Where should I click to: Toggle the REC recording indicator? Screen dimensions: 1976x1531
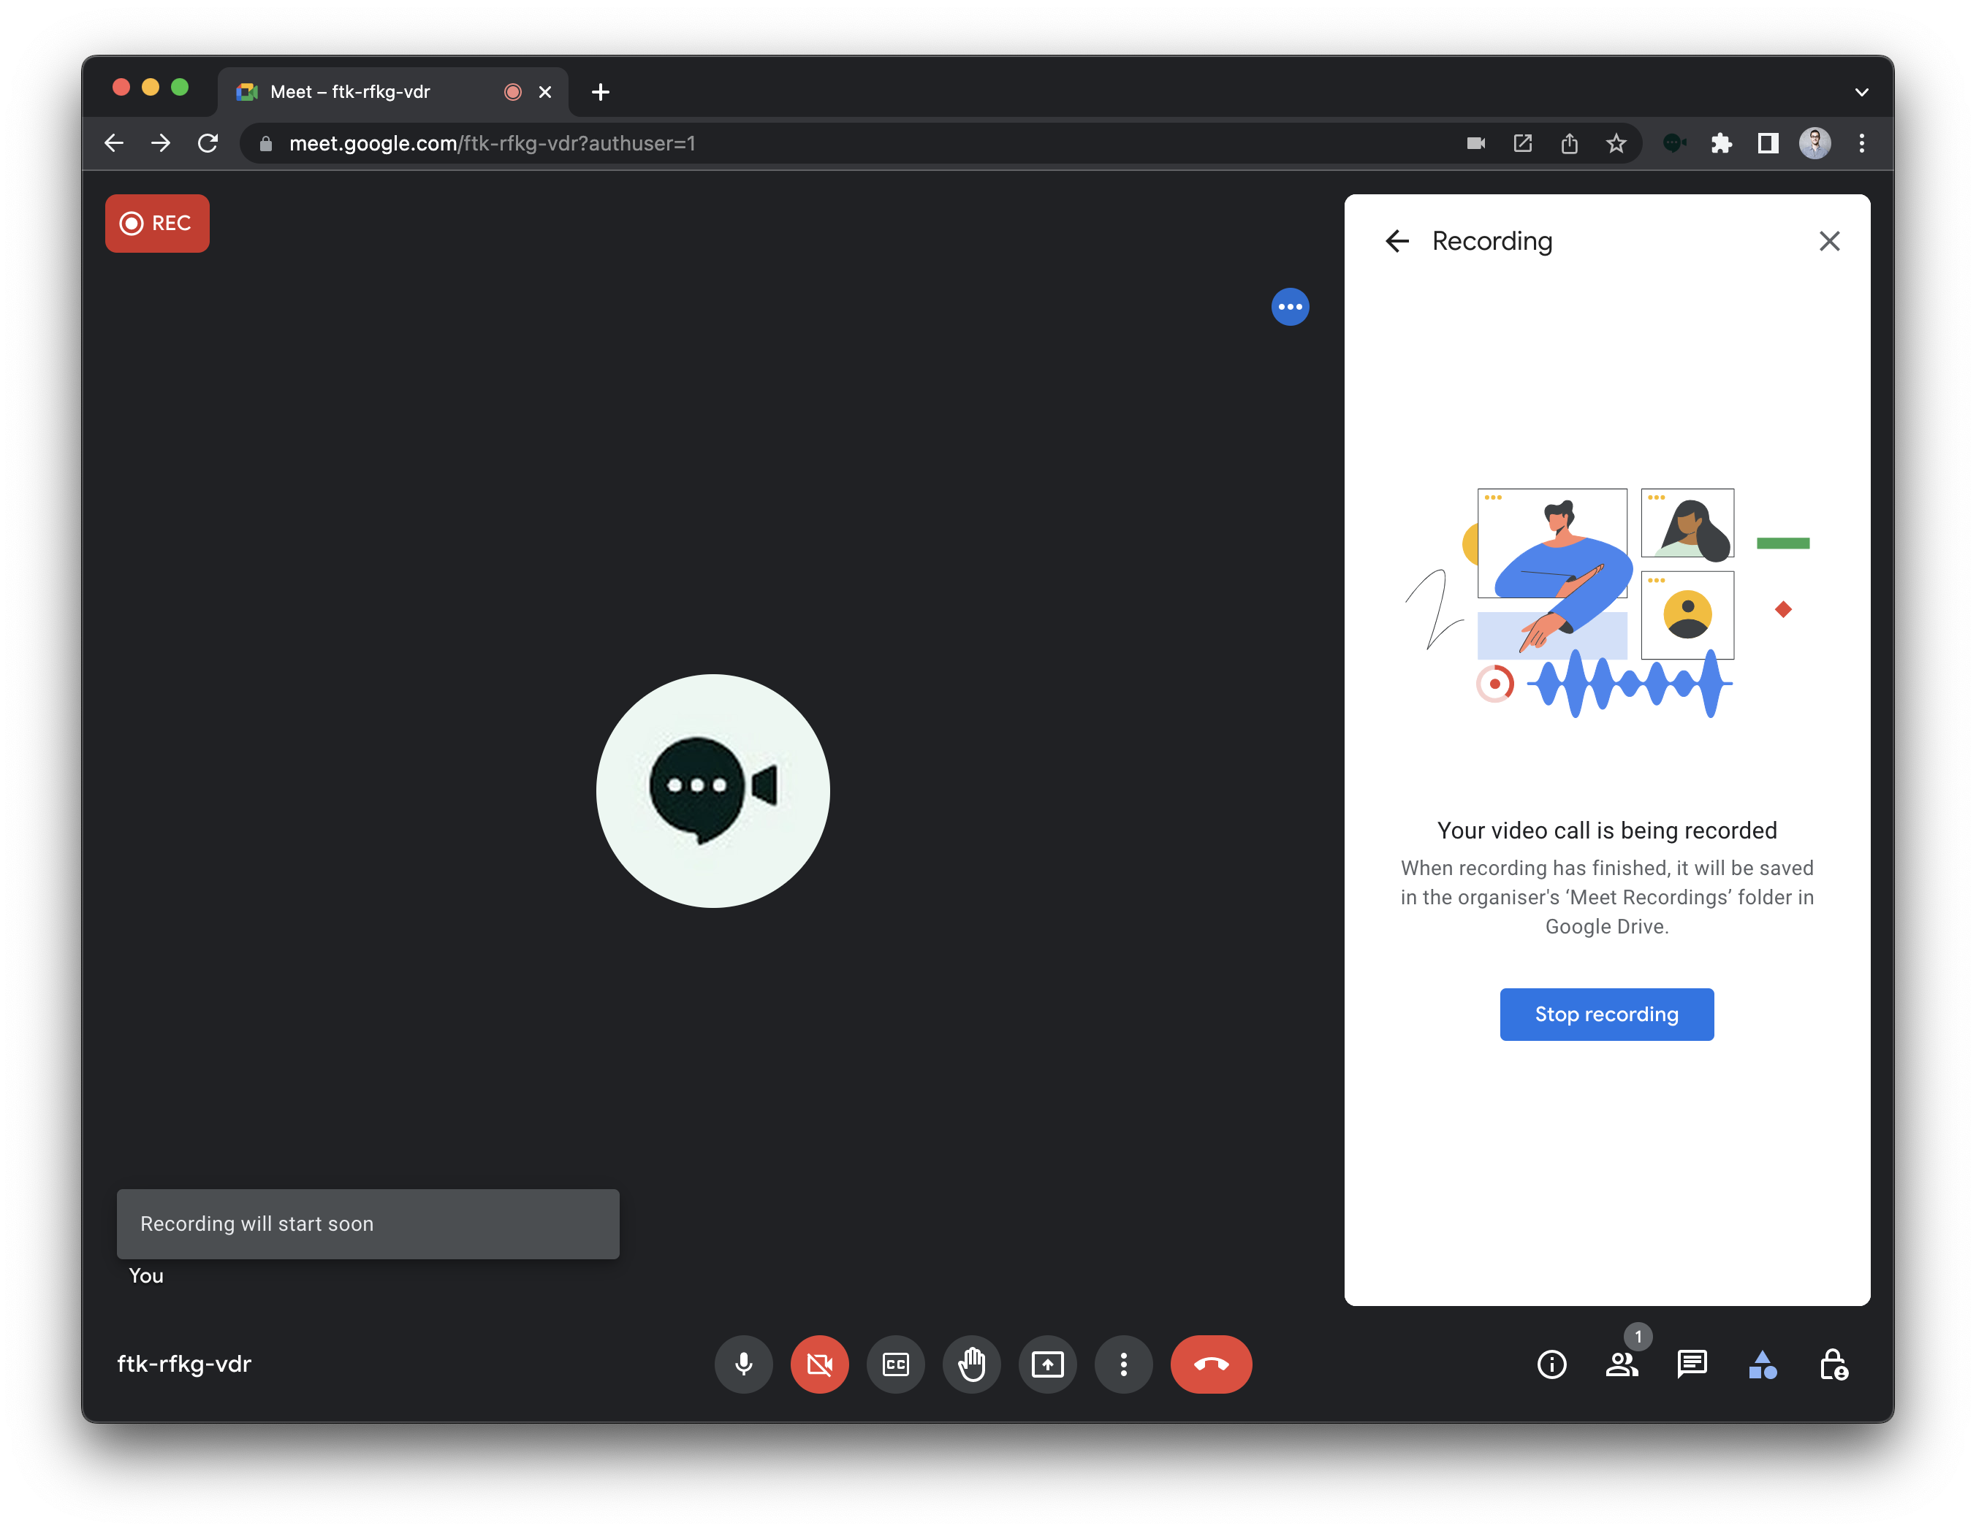tap(157, 223)
